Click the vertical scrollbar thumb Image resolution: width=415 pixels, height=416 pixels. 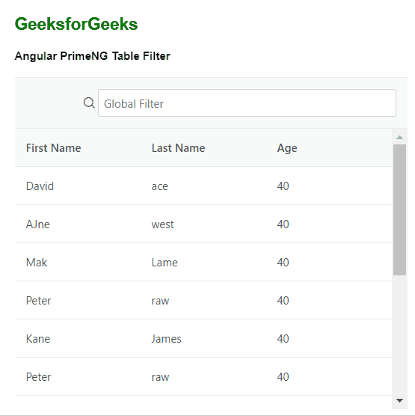coord(399,209)
